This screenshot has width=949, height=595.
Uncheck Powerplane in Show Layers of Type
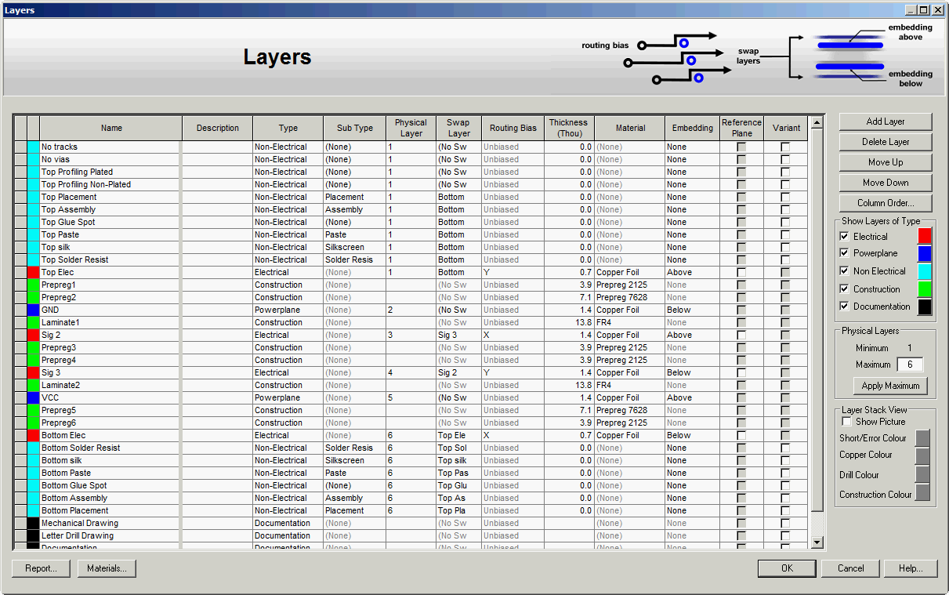tap(844, 252)
